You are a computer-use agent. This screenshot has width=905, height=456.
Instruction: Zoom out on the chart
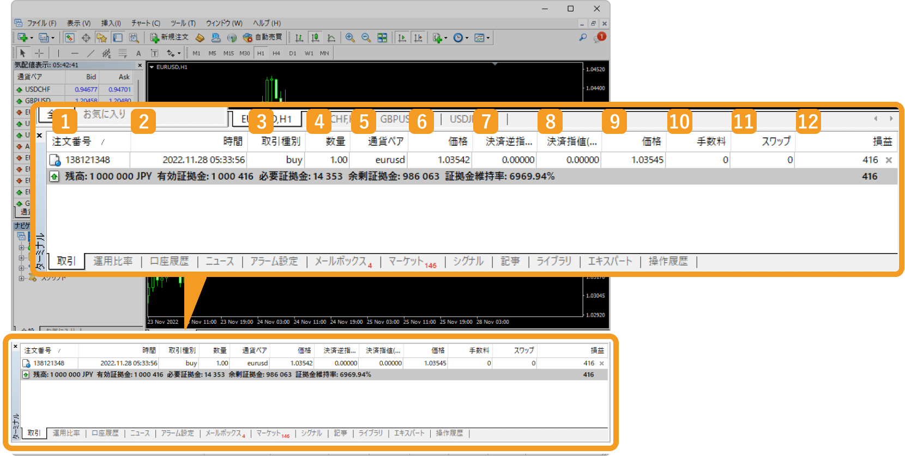click(366, 38)
